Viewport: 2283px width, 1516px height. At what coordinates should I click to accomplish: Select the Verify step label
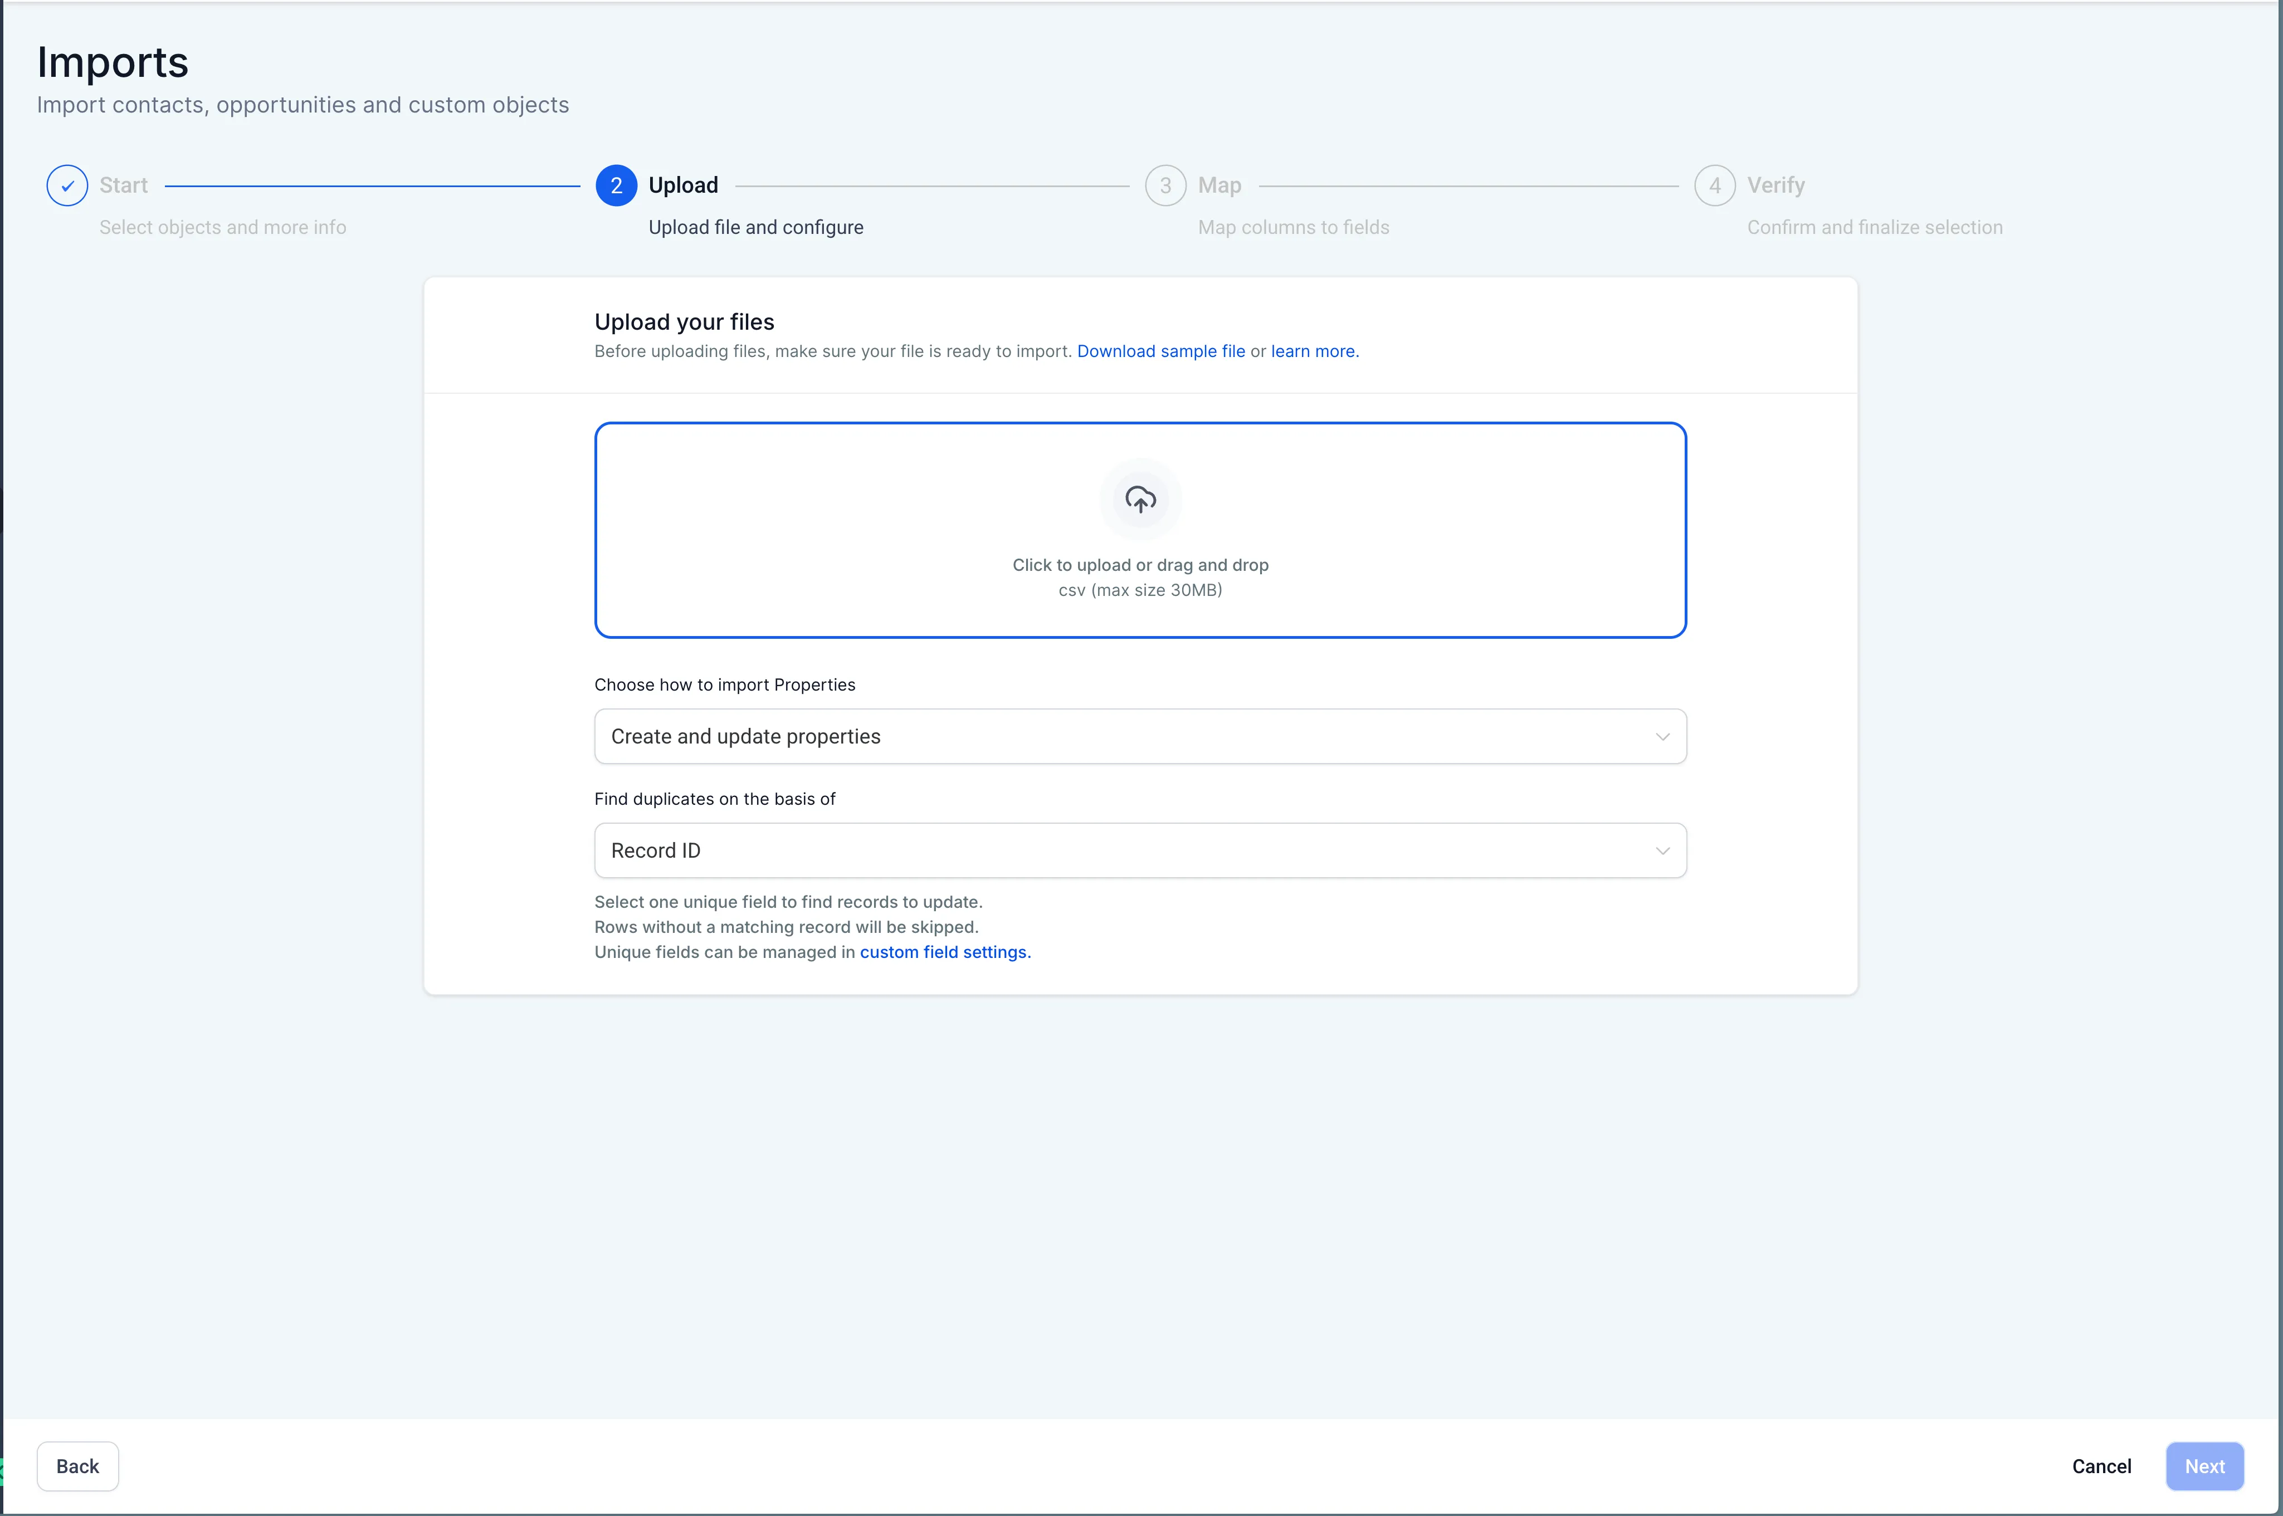coord(1775,185)
